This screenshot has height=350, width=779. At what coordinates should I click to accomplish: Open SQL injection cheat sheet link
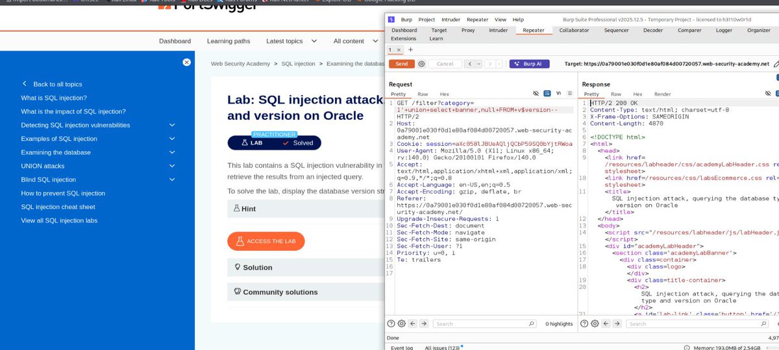[58, 207]
